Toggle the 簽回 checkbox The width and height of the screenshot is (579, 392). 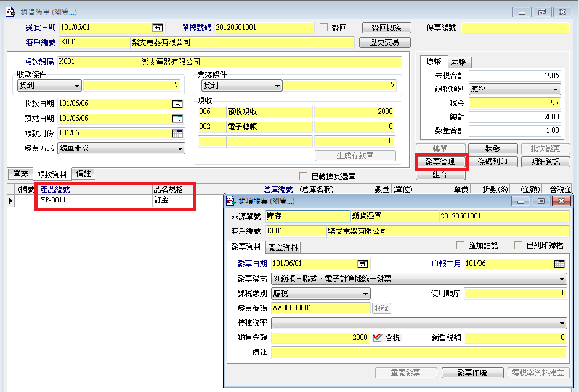click(324, 28)
